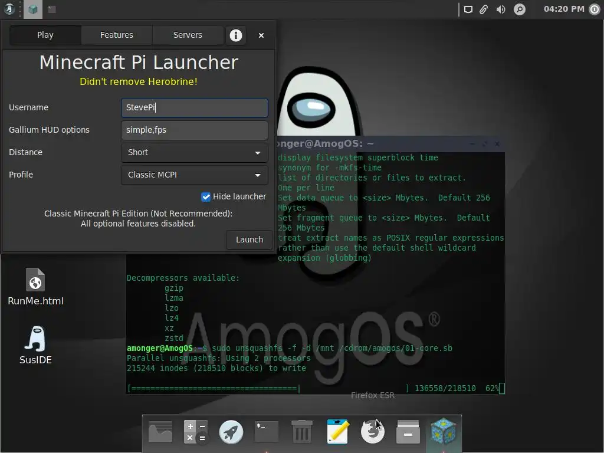Open the calculator dock icon
Image resolution: width=604 pixels, height=453 pixels.
pyautogui.click(x=196, y=431)
